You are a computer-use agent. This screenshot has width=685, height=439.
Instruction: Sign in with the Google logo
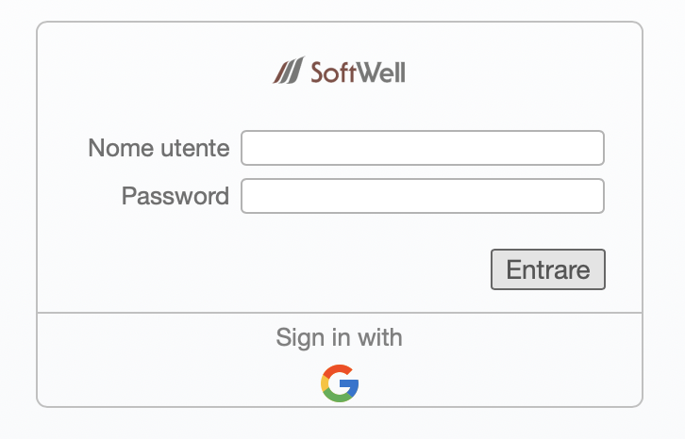click(340, 383)
